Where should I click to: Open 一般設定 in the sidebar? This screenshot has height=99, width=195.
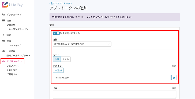click(11, 51)
